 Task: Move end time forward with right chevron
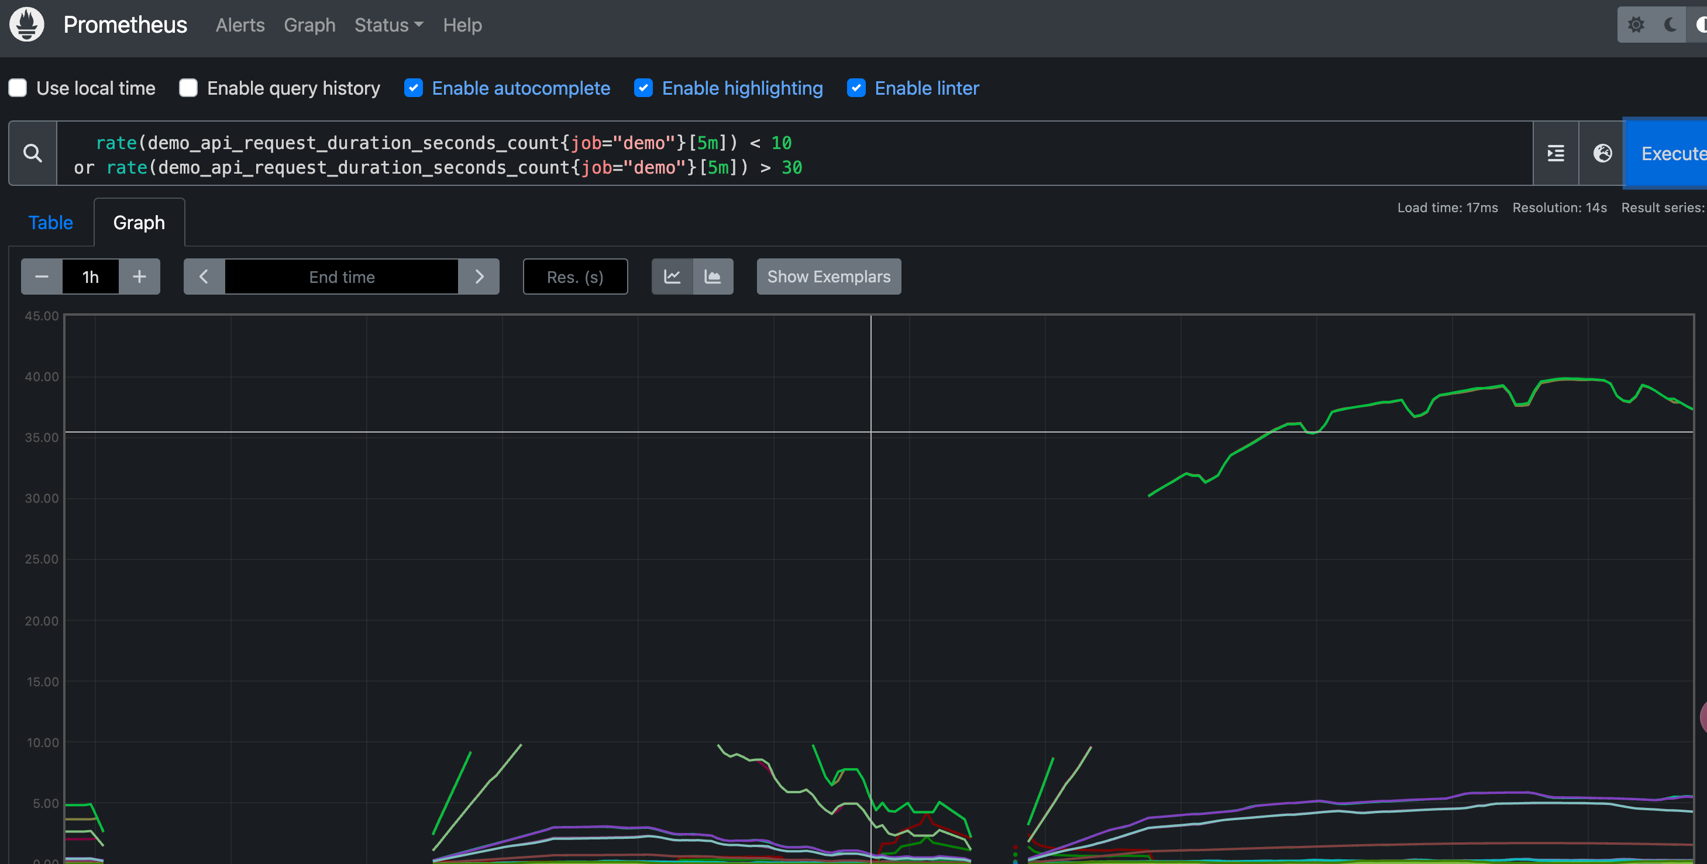[x=479, y=277]
